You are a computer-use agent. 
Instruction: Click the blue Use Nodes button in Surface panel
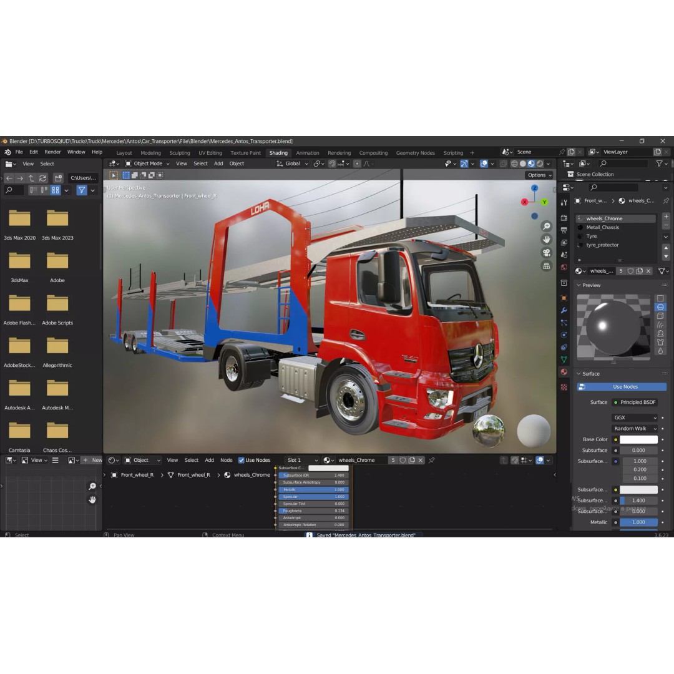point(622,387)
